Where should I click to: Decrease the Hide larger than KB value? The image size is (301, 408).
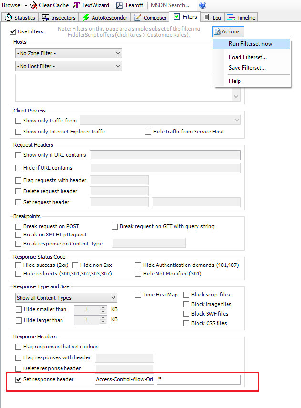coord(103,322)
